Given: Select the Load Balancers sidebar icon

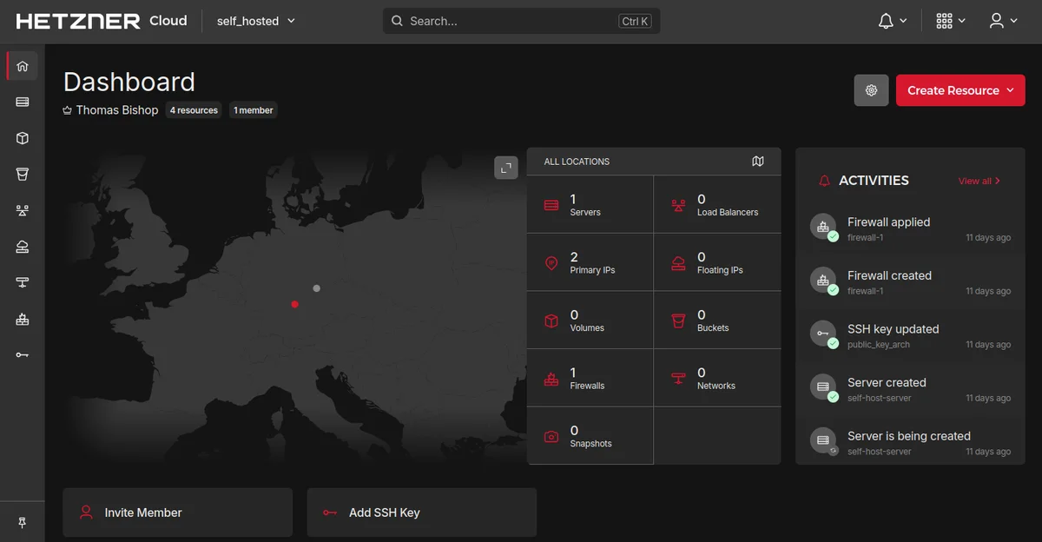Looking at the screenshot, I should click(x=23, y=211).
